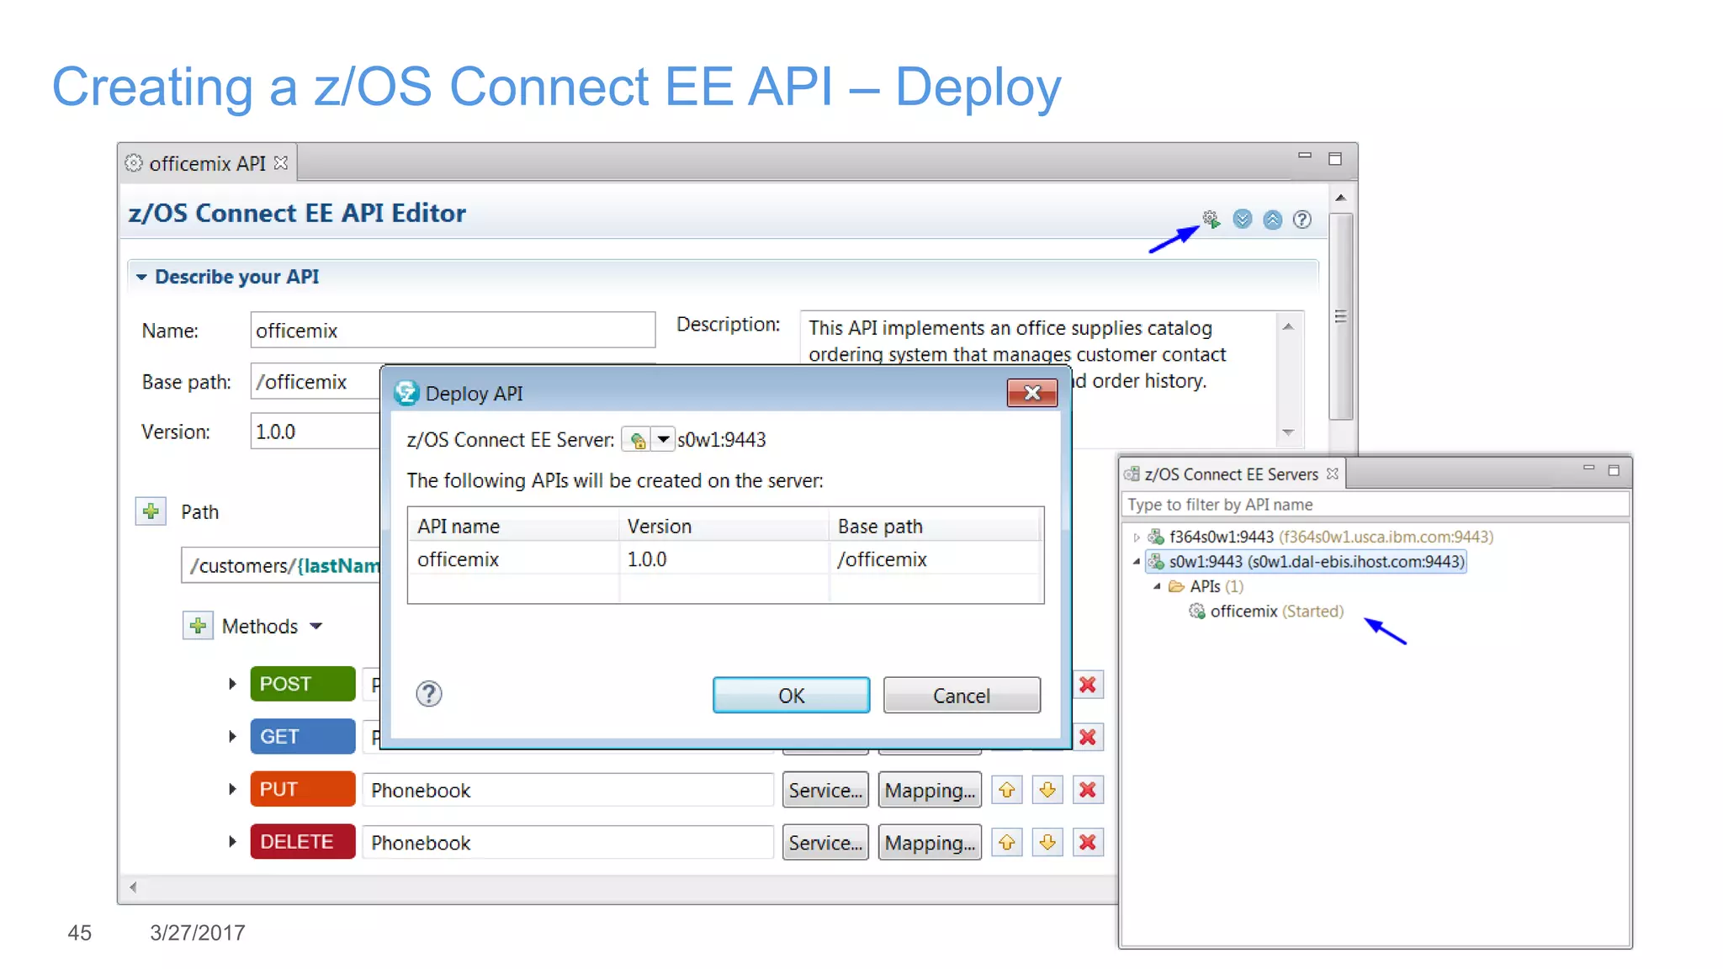
Task: Open Mapping... for PUT Phonebook
Action: pos(930,790)
